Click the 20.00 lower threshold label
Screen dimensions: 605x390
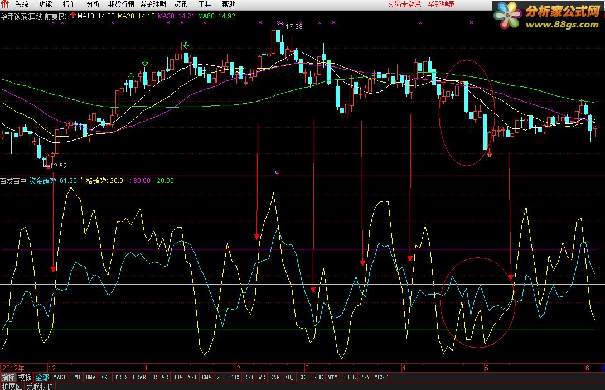click(164, 181)
